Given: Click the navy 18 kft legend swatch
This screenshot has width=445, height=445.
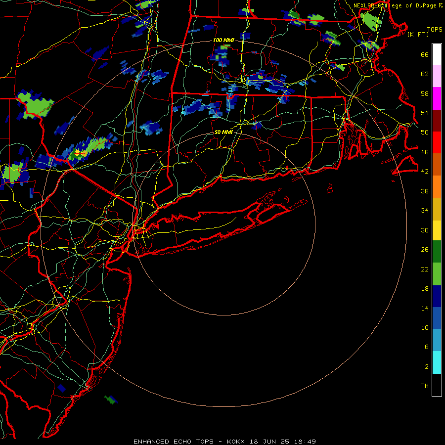Looking at the screenshot, I should [x=437, y=296].
